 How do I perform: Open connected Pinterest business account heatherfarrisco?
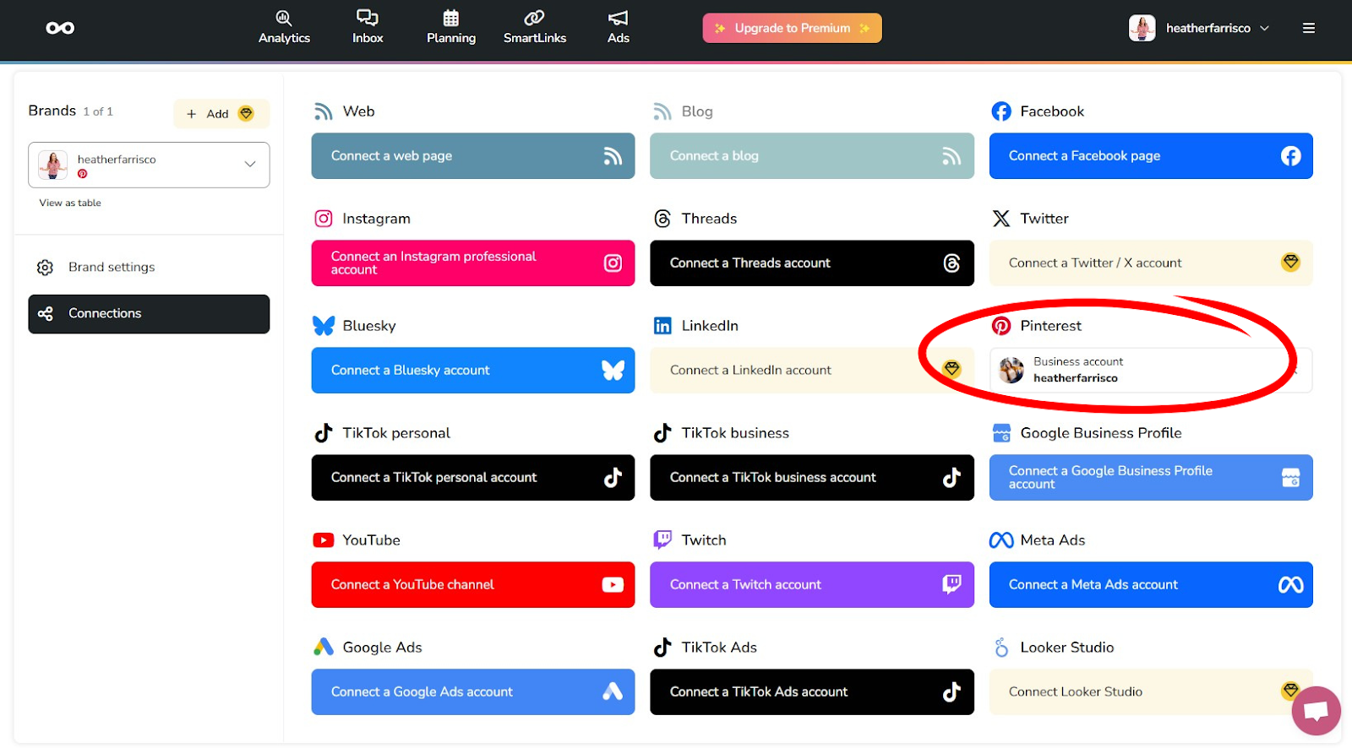tap(1151, 370)
